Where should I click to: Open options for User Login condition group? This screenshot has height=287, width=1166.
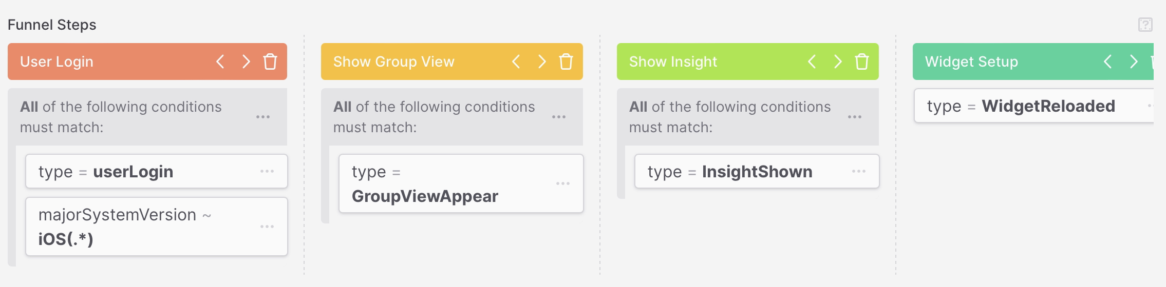(263, 117)
